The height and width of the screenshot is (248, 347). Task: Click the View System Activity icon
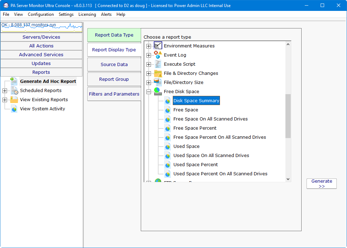pos(14,109)
